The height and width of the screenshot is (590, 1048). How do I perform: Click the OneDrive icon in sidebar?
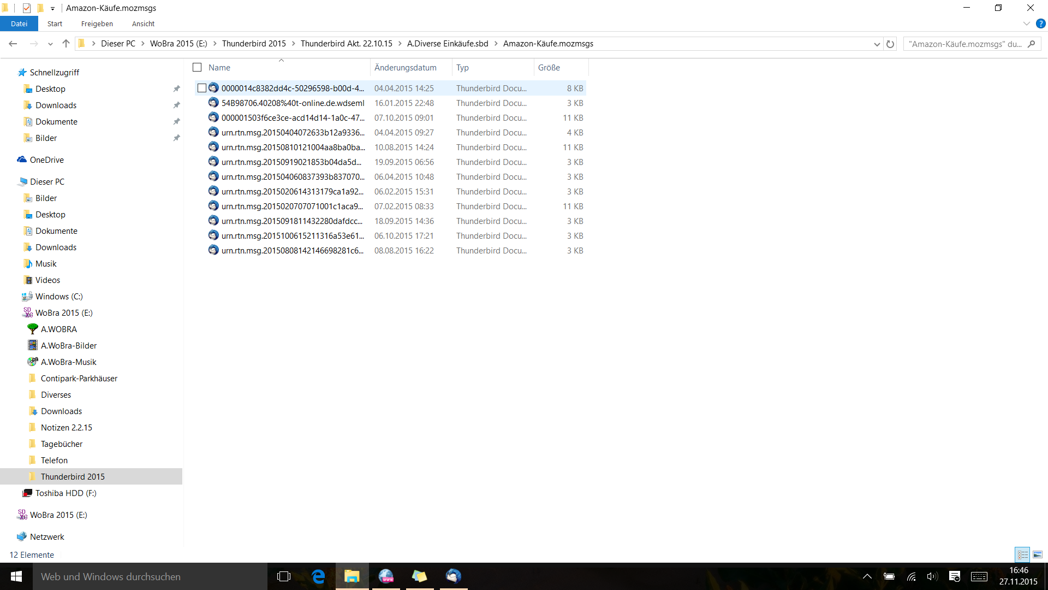22,160
